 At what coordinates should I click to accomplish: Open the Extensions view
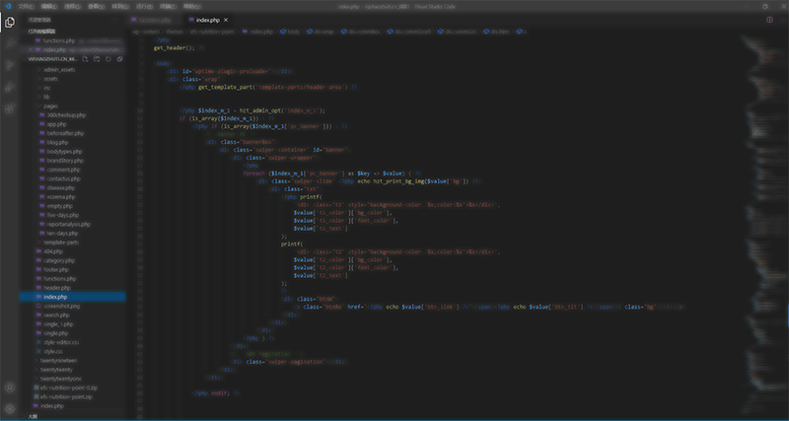click(10, 108)
